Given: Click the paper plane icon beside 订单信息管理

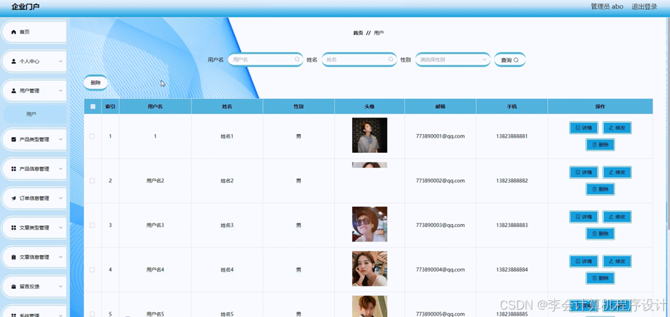Looking at the screenshot, I should (13, 198).
